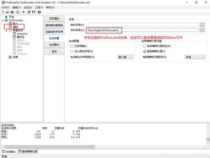The width and height of the screenshot is (210, 158).
Task: Click the 生成输出 tab icon
Action: pos(3,152)
